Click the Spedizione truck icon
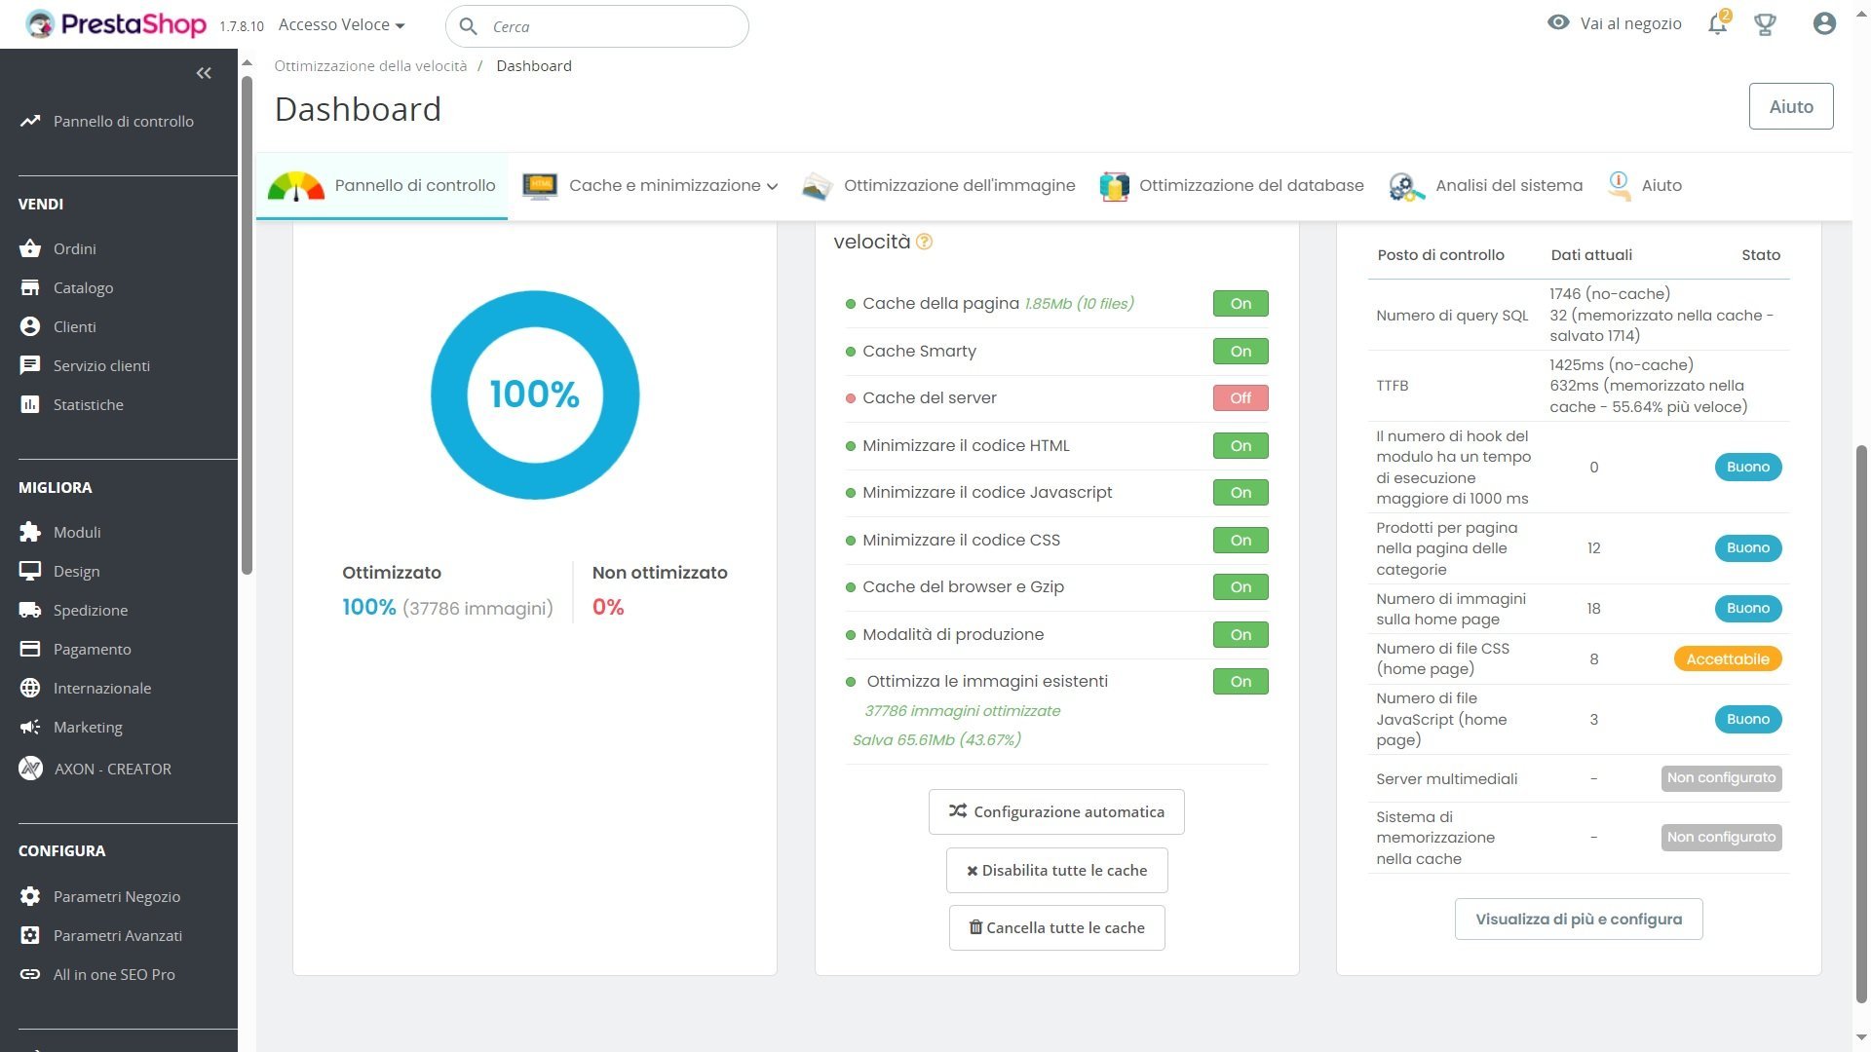The image size is (1871, 1052). 30,610
